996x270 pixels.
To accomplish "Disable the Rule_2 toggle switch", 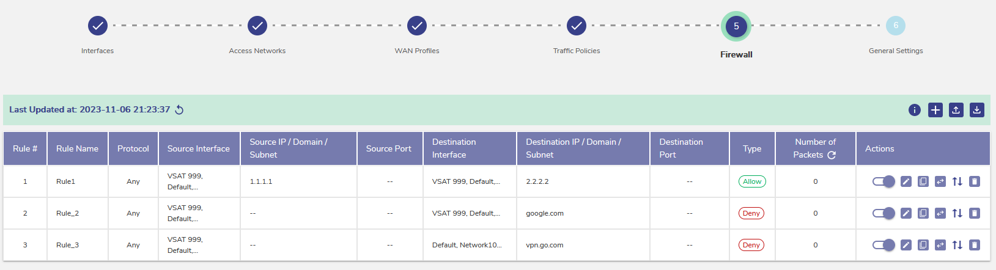I will (883, 213).
